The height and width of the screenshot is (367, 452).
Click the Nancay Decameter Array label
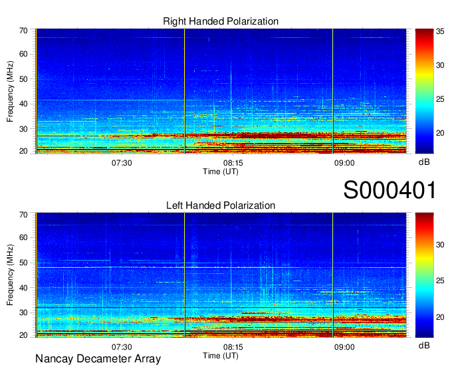pyautogui.click(x=98, y=359)
